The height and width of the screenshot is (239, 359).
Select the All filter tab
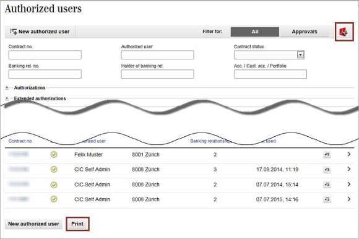tap(255, 32)
